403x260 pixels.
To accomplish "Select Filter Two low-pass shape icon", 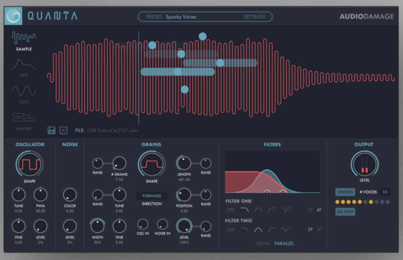I will point(245,229).
